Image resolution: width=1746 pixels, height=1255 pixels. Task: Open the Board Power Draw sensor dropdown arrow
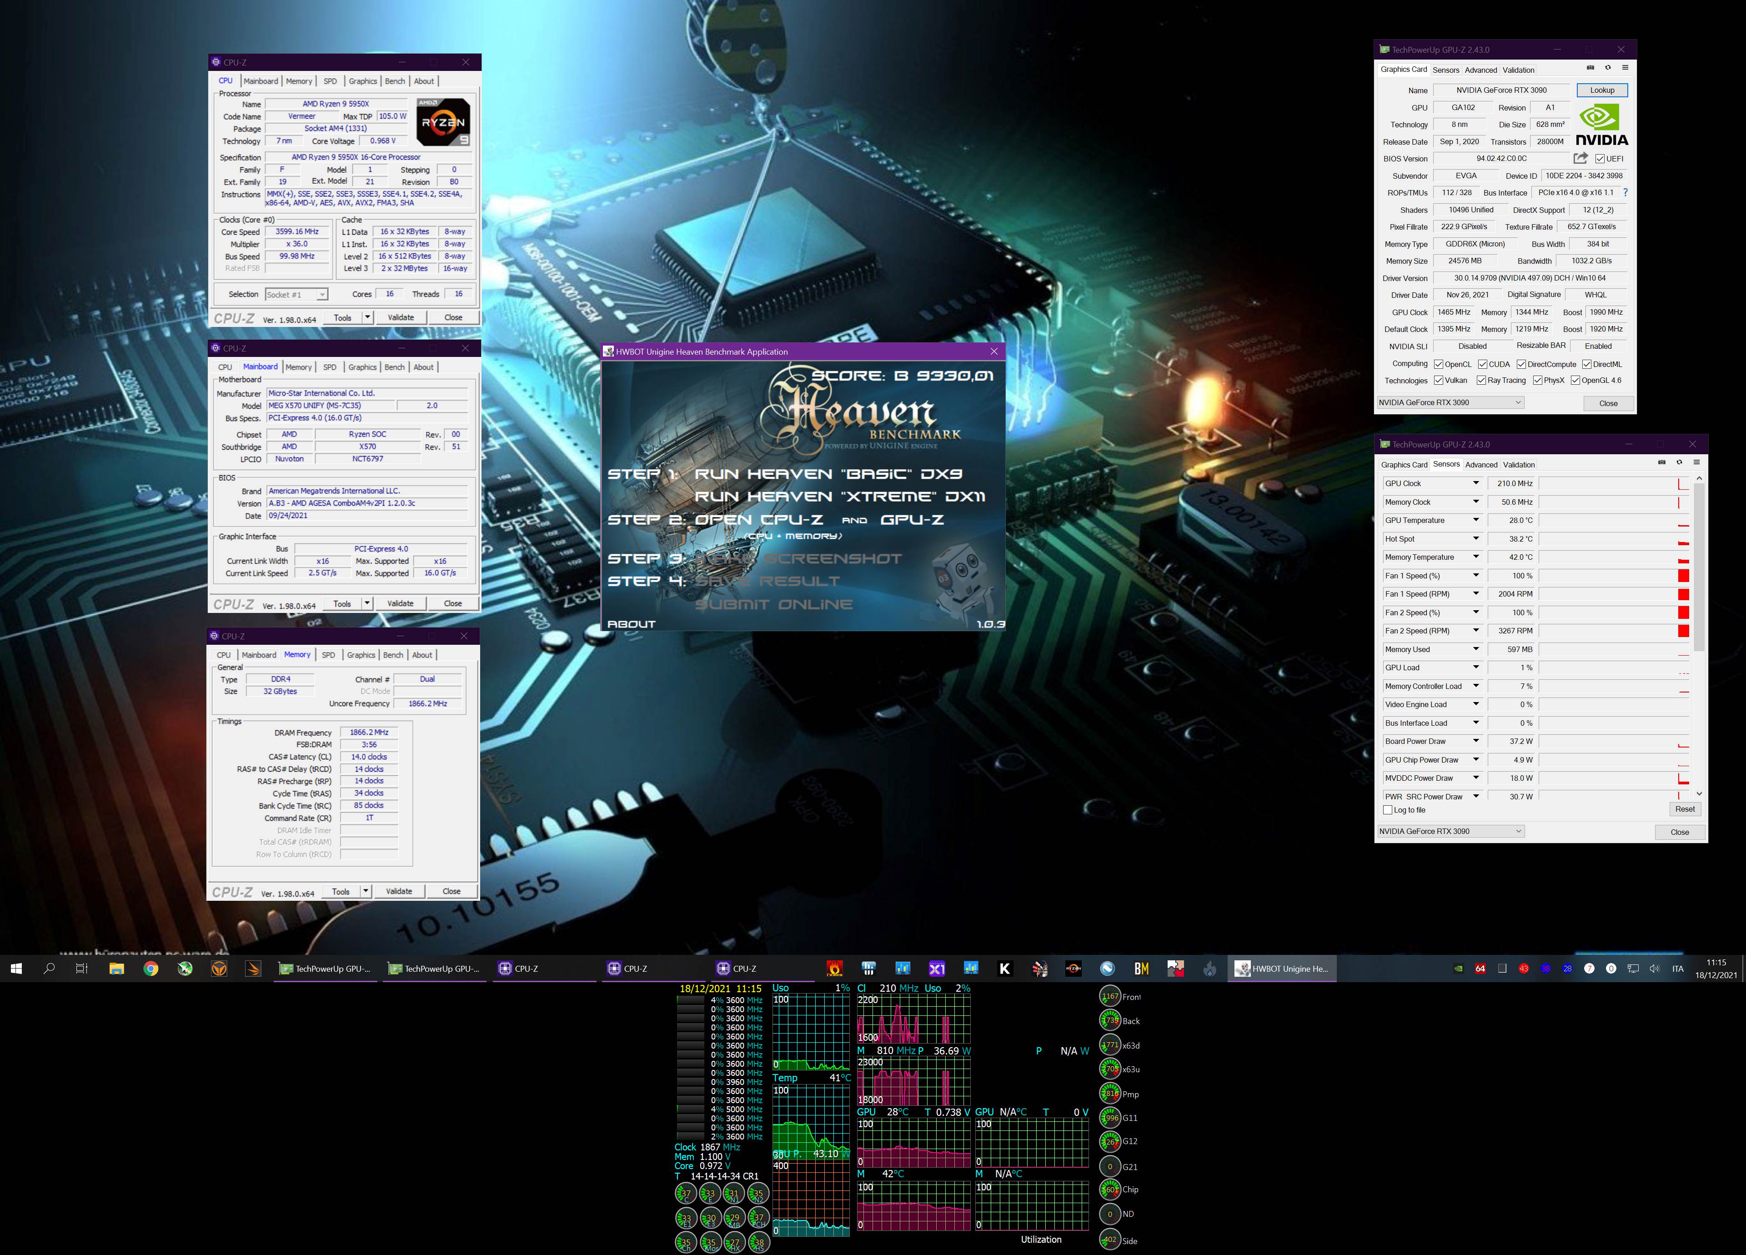[x=1476, y=742]
